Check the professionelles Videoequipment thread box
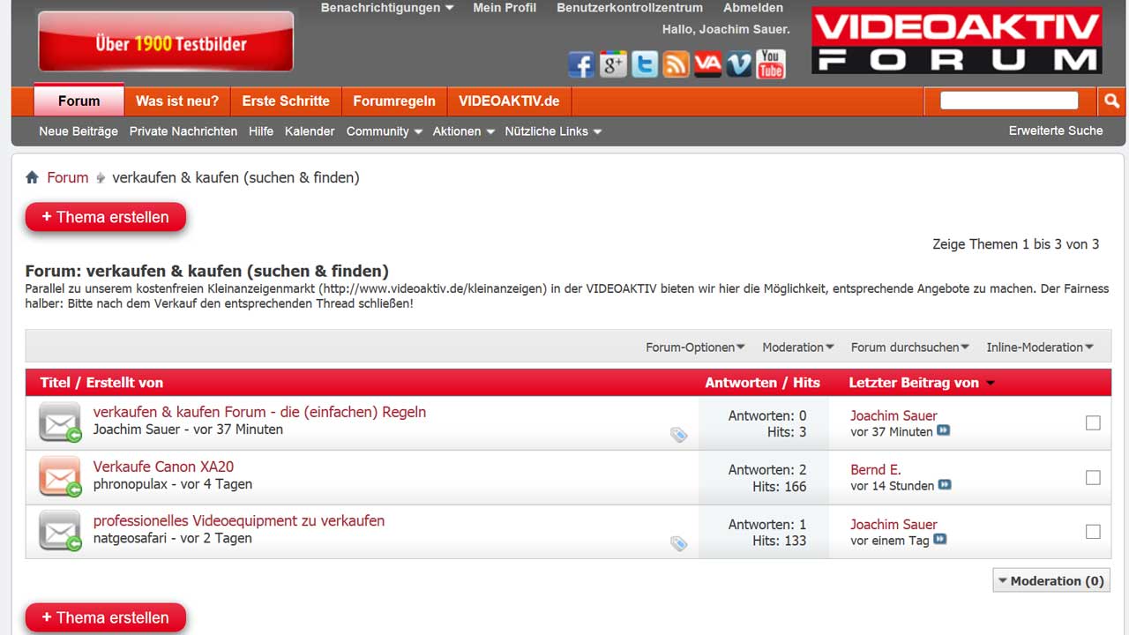 tap(1093, 532)
